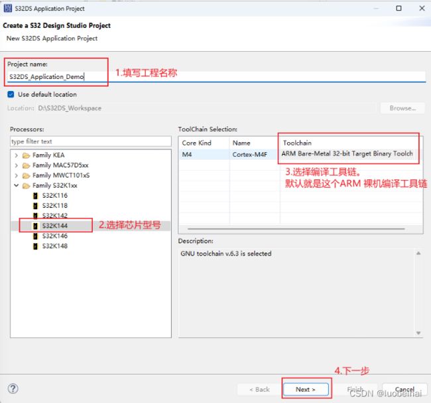Click the Finish button
This screenshot has width=431, height=403.
tap(355, 389)
